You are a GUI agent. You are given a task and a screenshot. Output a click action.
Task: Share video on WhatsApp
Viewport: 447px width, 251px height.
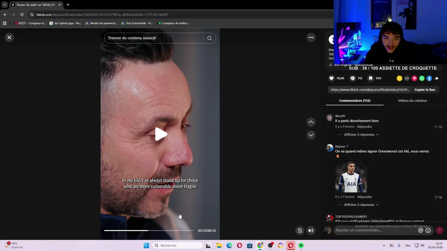pyautogui.click(x=422, y=78)
